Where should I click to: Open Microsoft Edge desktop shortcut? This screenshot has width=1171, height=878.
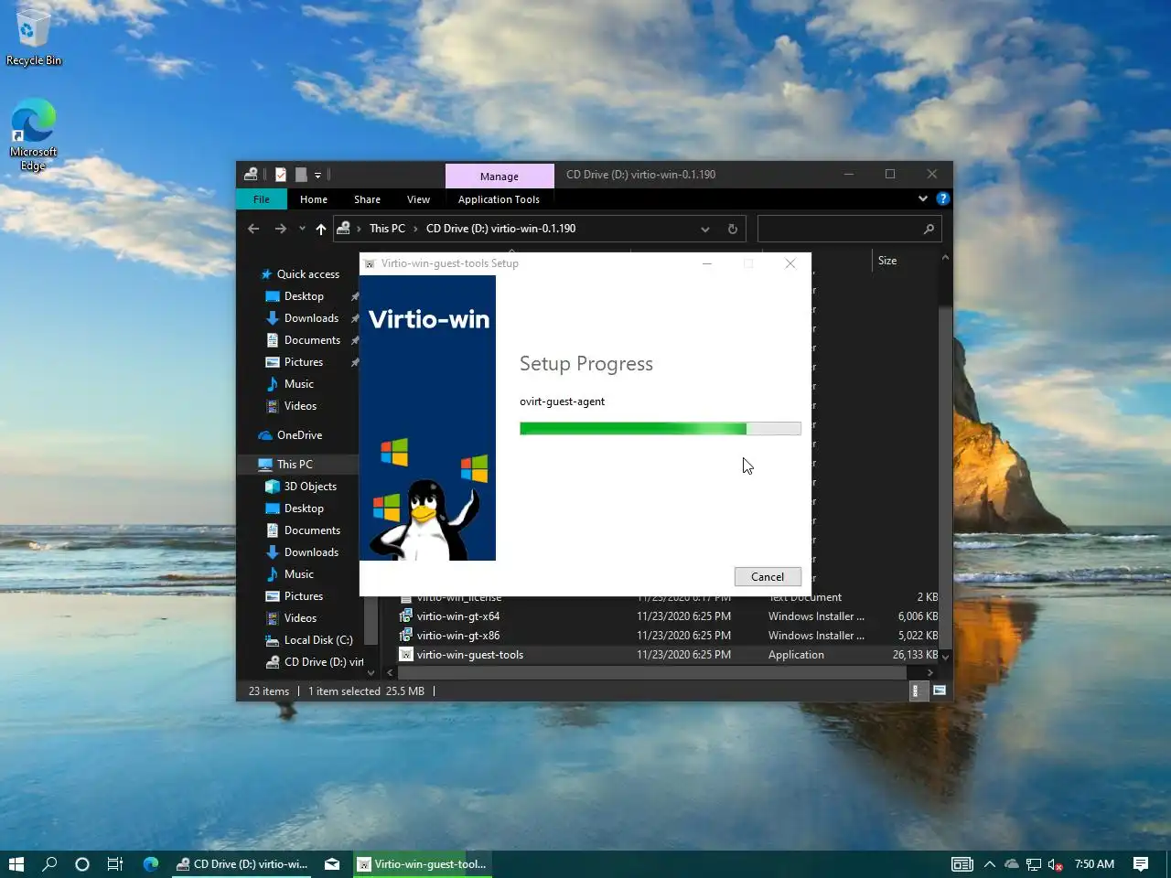coord(34,135)
